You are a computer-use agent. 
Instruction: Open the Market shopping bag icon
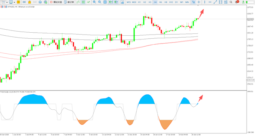tap(29, 2)
